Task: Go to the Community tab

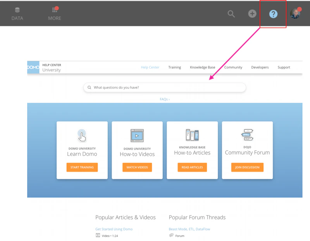Action: [x=233, y=67]
